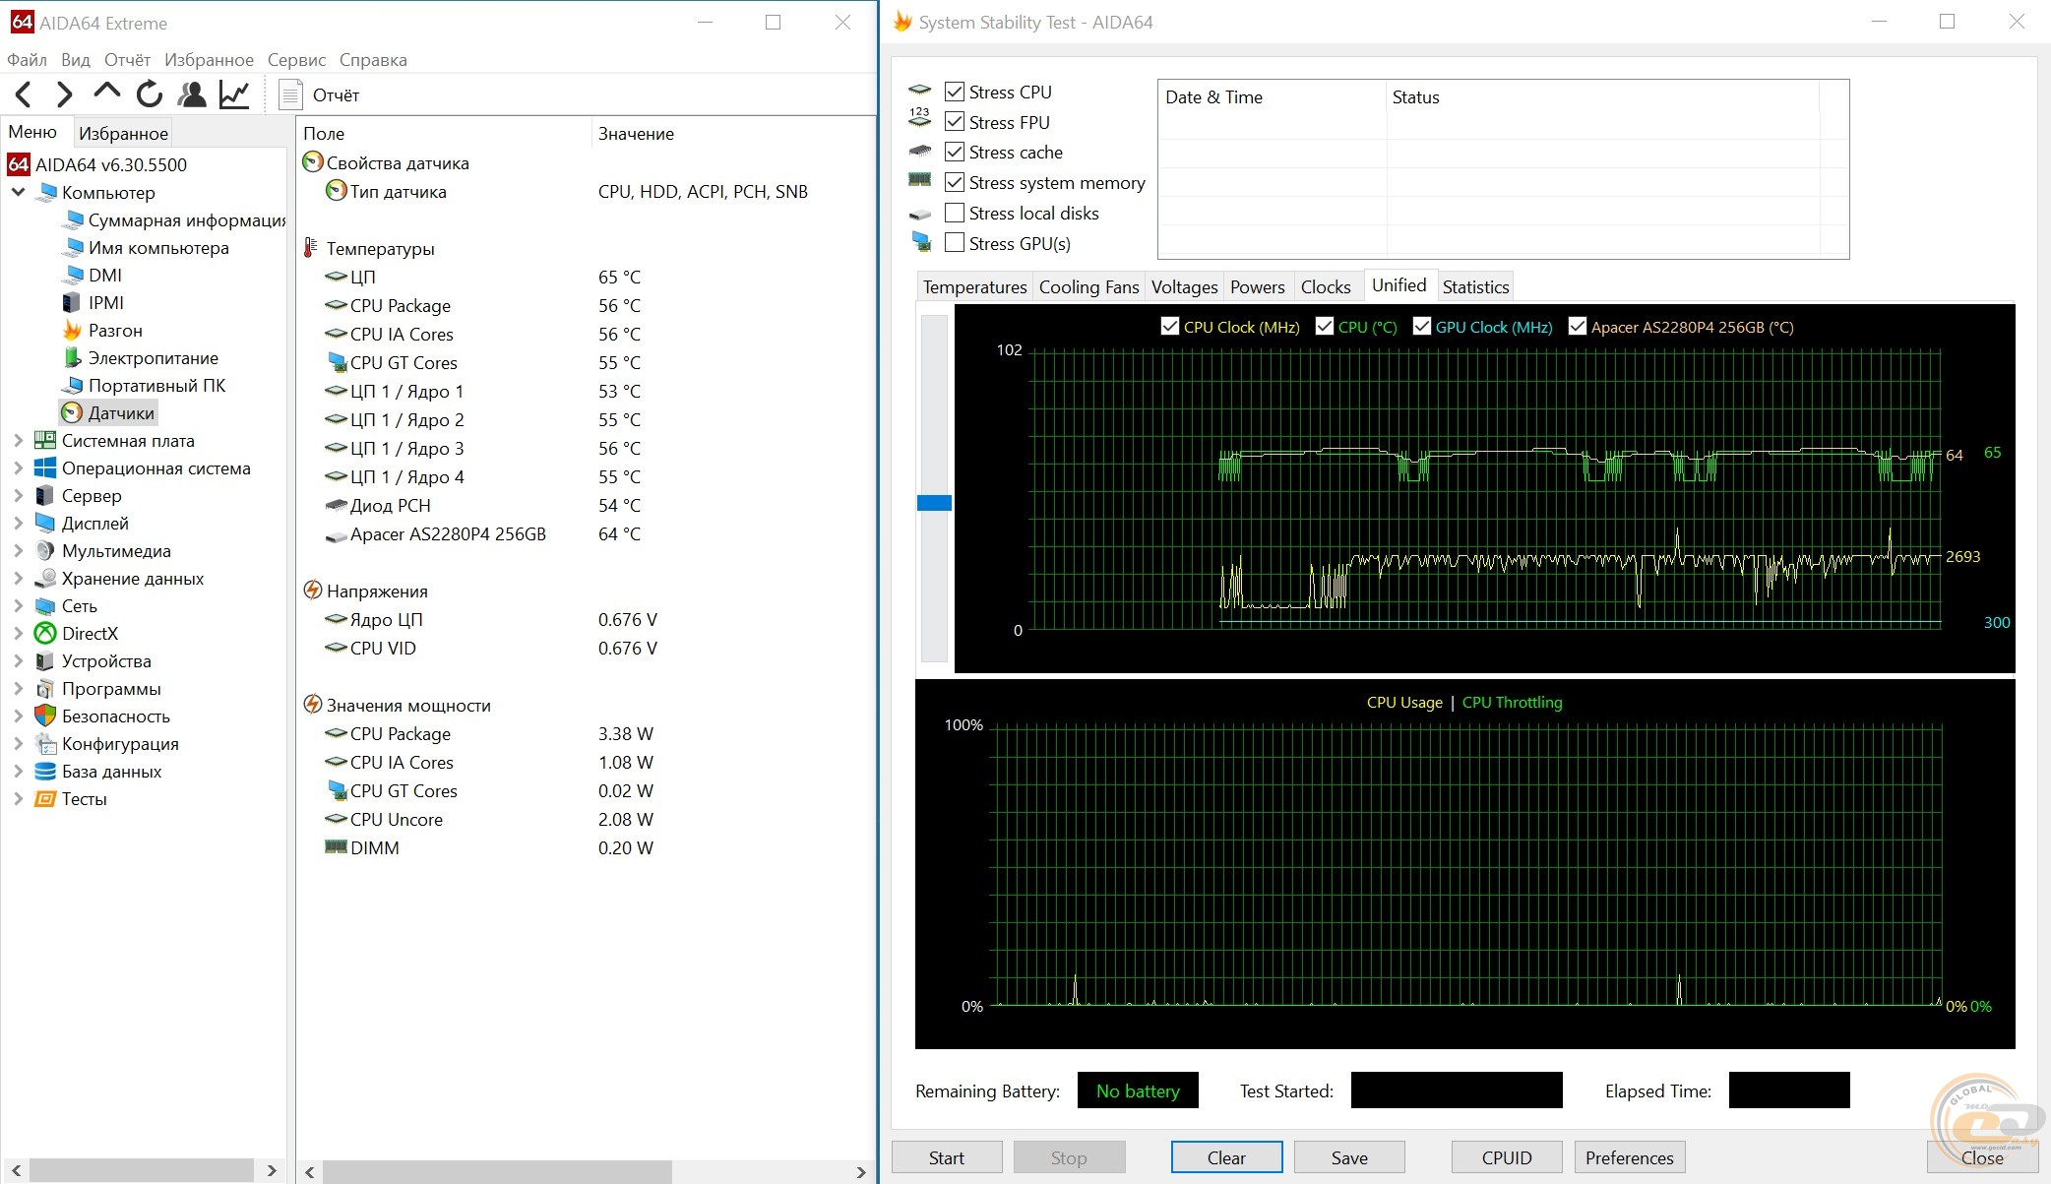Click the left panel horizontal scrollbar
The width and height of the screenshot is (2051, 1184).
(x=143, y=1171)
